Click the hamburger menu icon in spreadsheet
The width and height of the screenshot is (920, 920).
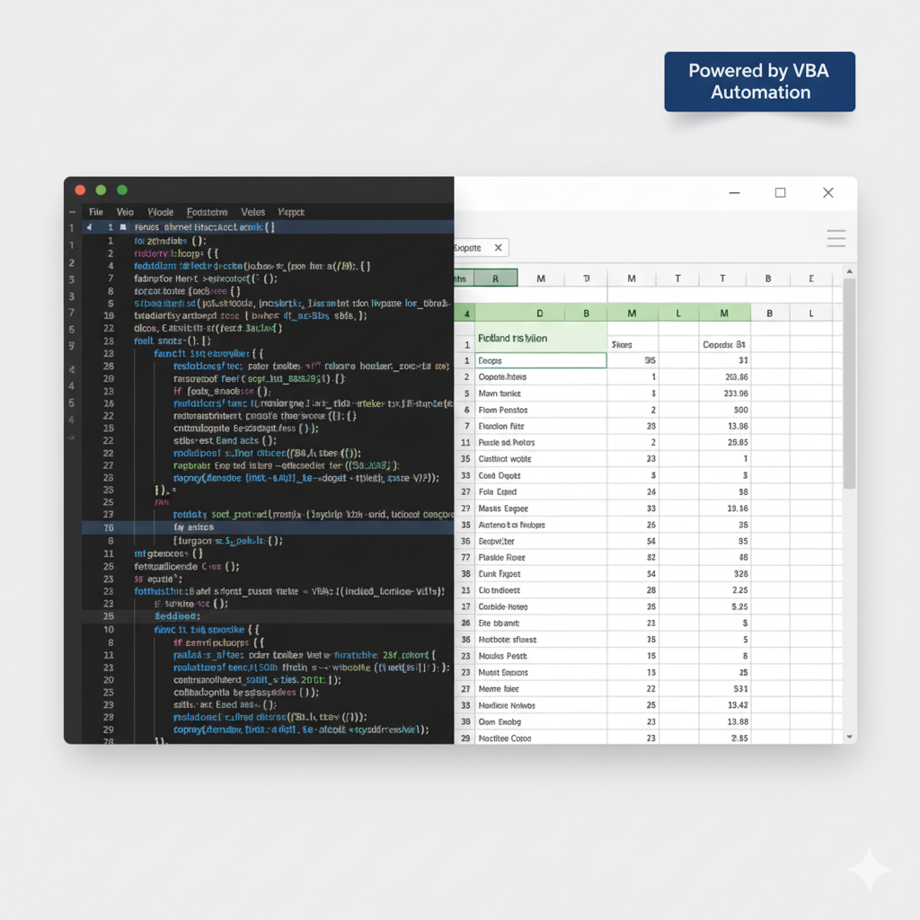(836, 238)
